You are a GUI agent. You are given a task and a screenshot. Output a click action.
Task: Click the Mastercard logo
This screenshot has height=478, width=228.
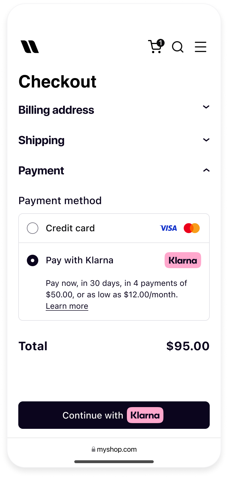pyautogui.click(x=192, y=228)
